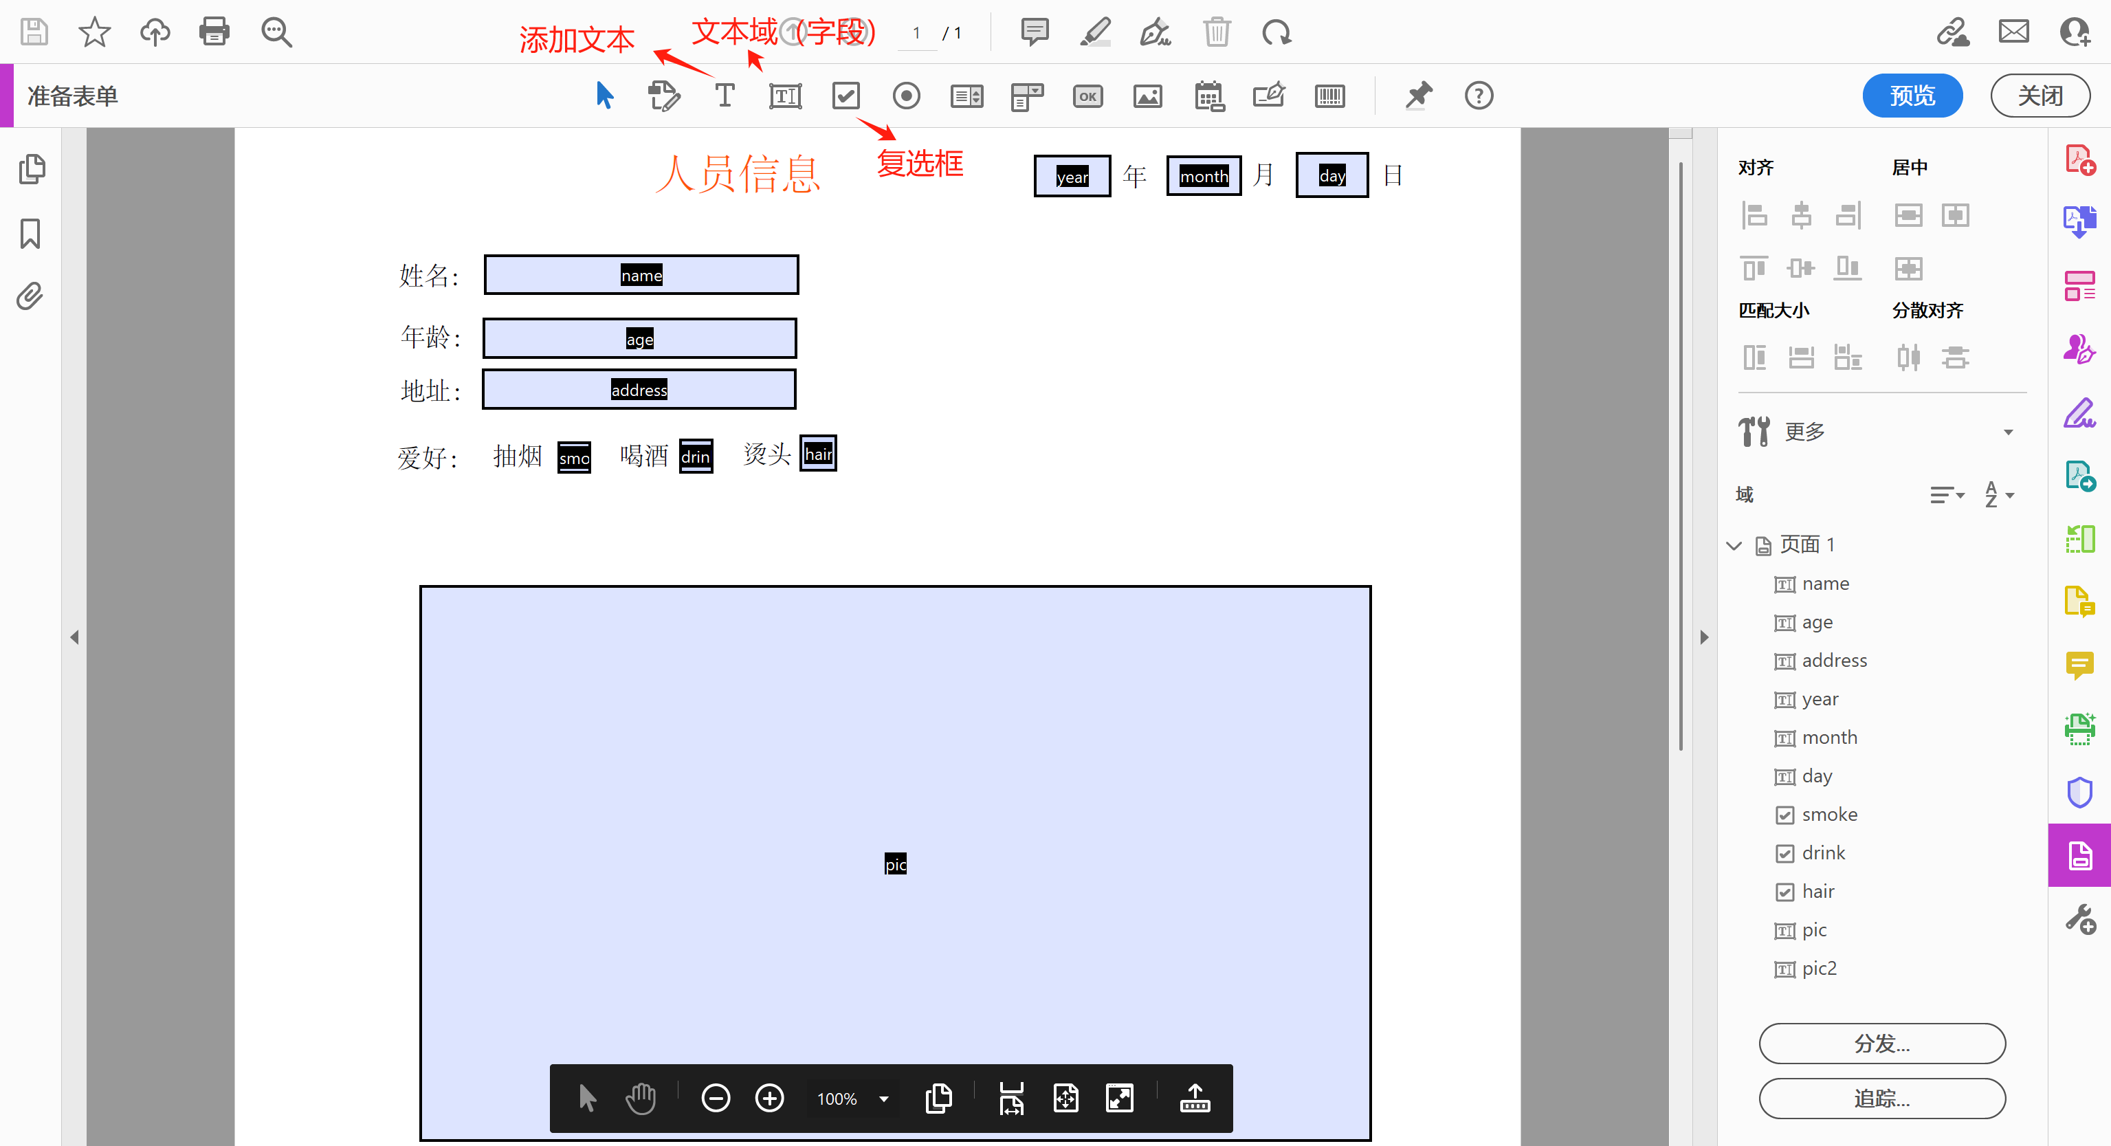Select the barcode field tool
This screenshot has width=2111, height=1146.
click(1329, 96)
